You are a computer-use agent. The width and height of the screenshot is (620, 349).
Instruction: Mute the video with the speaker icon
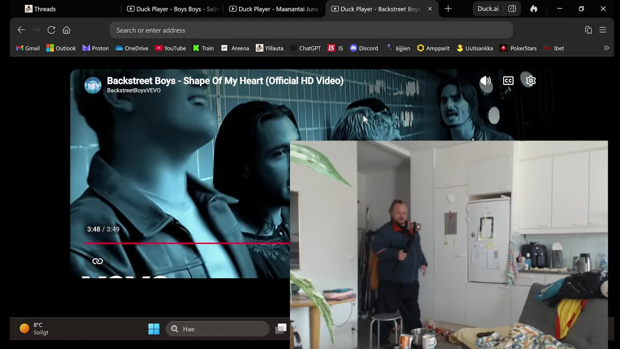pyautogui.click(x=485, y=81)
